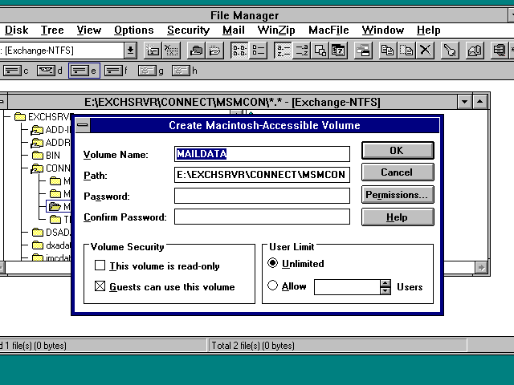Open the drive list dropdown arrow
Viewport: 514px width, 385px height.
coord(130,51)
